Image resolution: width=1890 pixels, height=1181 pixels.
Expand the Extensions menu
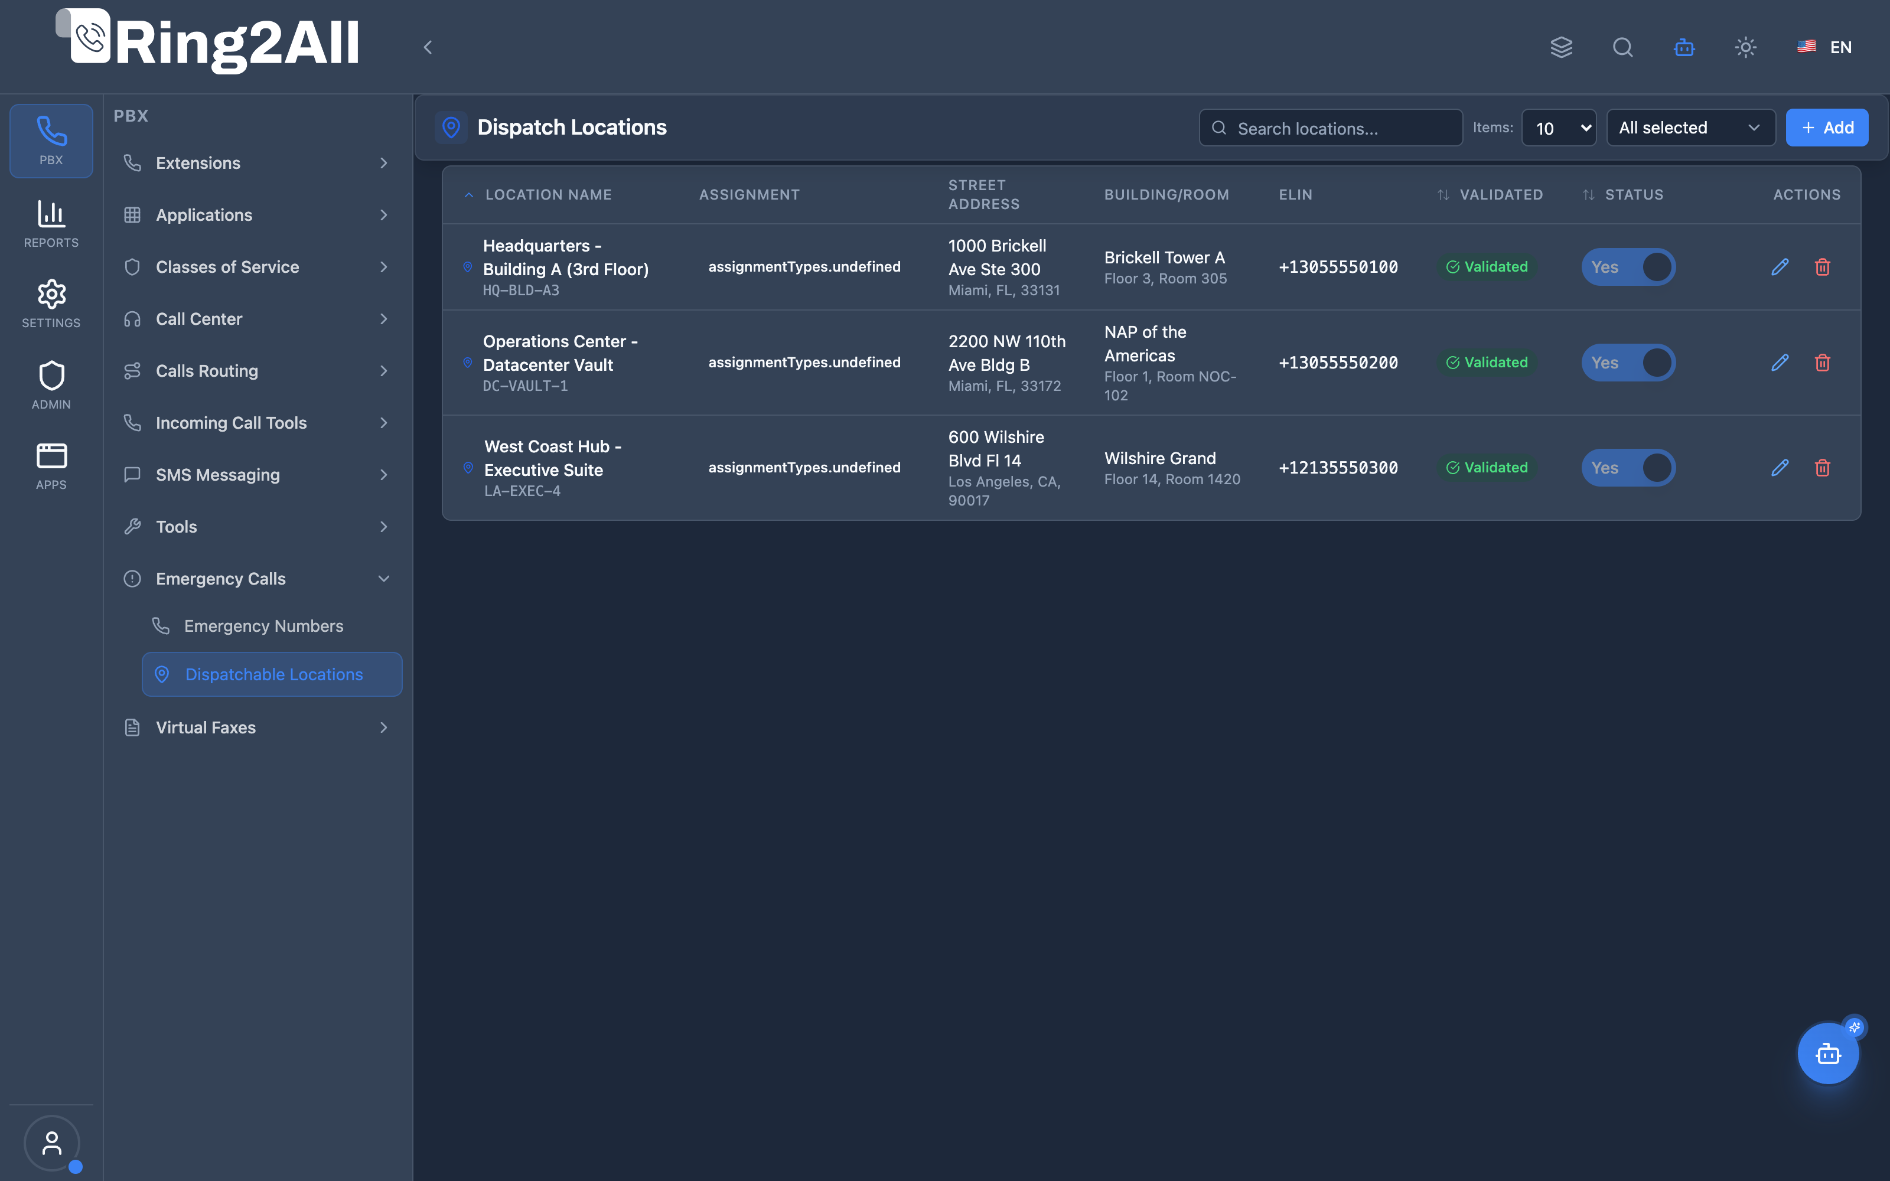(256, 163)
